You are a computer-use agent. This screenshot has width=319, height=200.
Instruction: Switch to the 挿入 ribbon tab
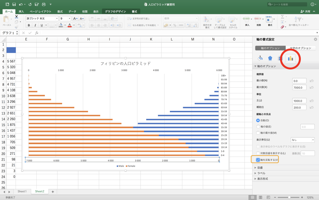[x=21, y=12]
